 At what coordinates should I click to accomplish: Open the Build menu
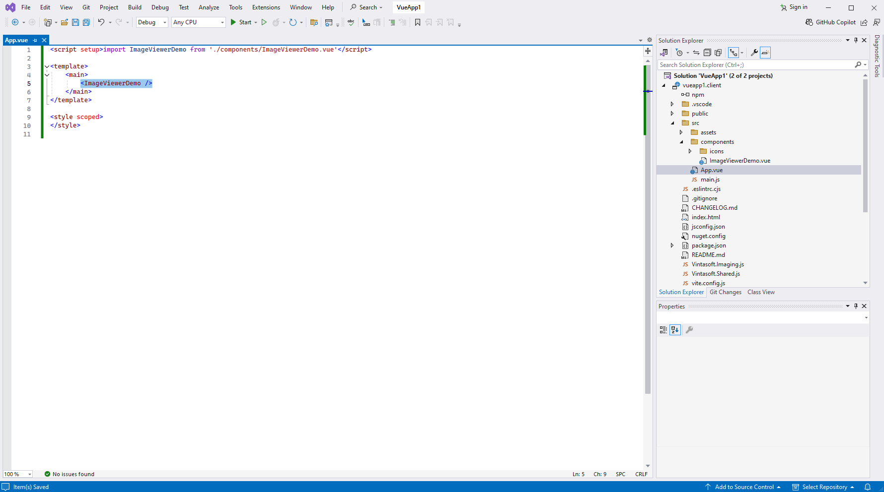(x=135, y=7)
